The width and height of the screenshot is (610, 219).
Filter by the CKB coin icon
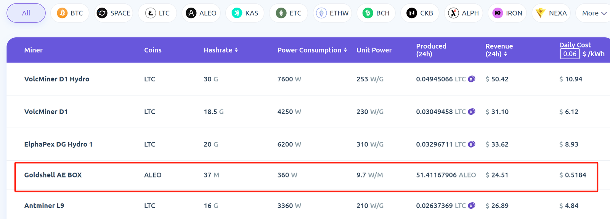(412, 13)
